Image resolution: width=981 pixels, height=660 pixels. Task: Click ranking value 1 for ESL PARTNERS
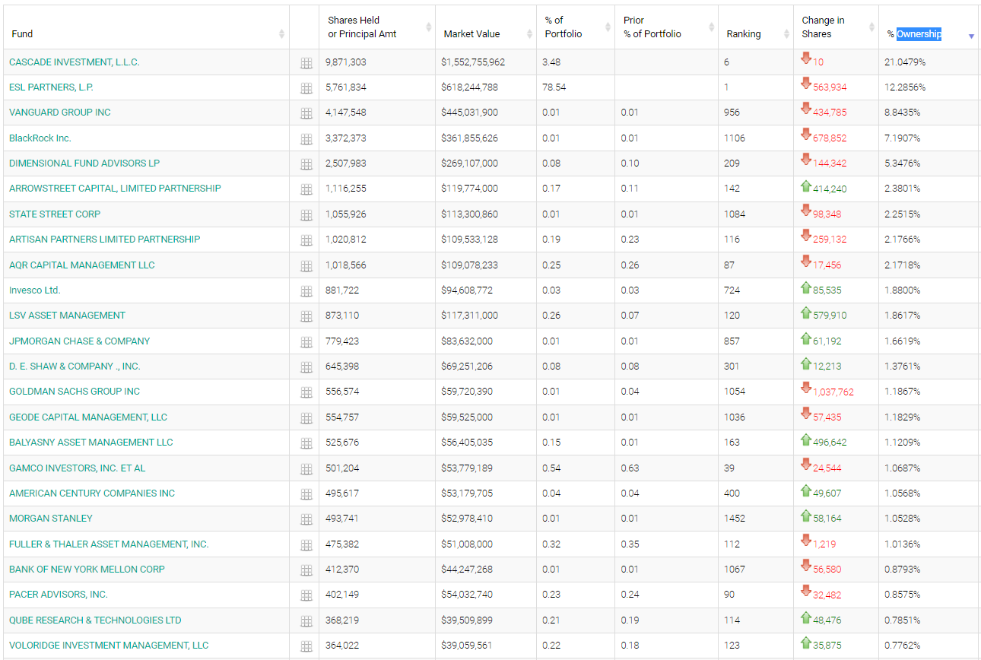(726, 87)
